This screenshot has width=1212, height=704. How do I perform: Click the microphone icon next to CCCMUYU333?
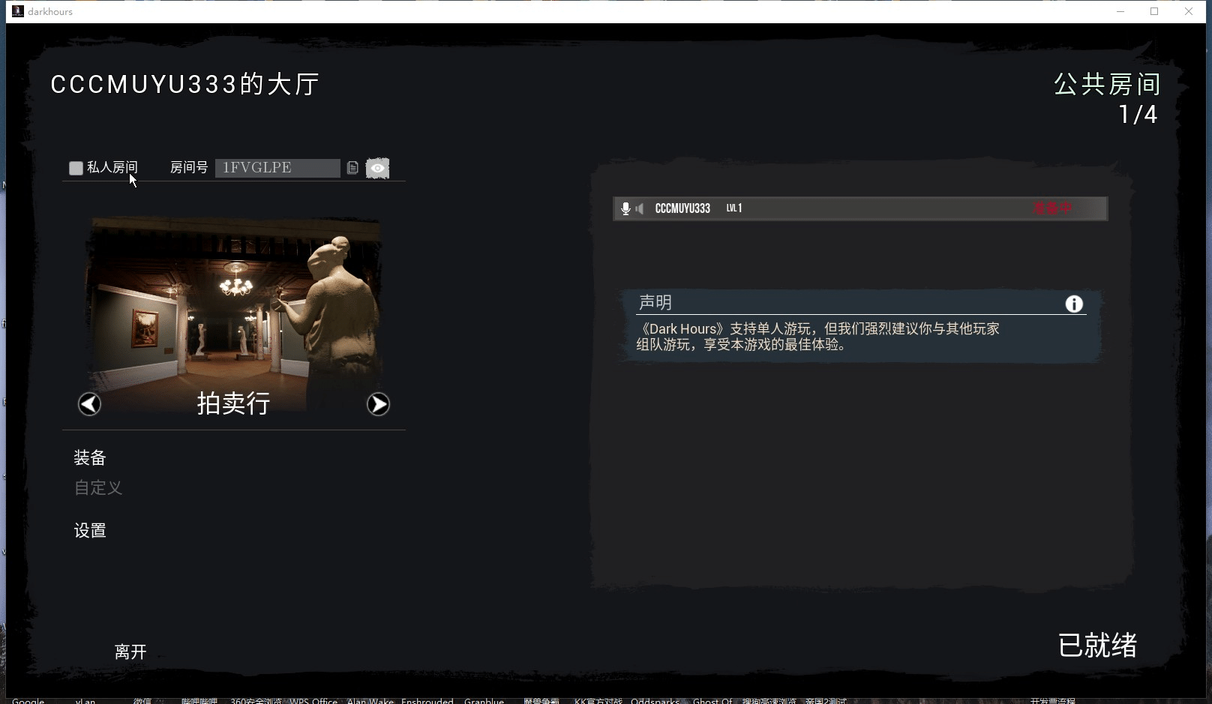pyautogui.click(x=625, y=208)
